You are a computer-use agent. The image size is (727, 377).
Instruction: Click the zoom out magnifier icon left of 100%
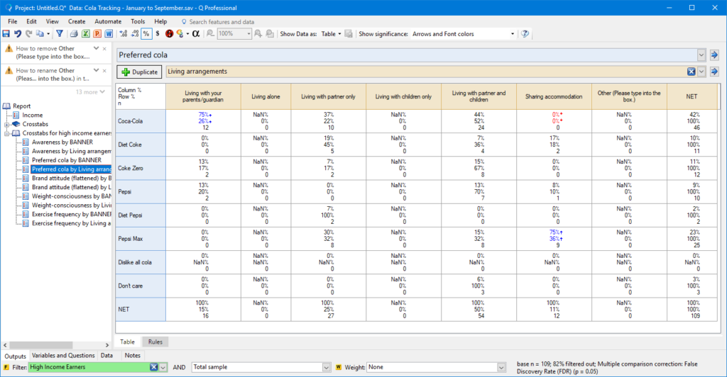pyautogui.click(x=210, y=34)
